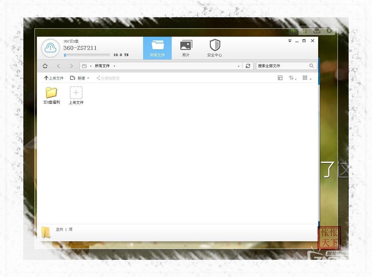Click the phone icon in background toolbar
Image resolution: width=372 pixels, height=277 pixels.
pos(305,31)
